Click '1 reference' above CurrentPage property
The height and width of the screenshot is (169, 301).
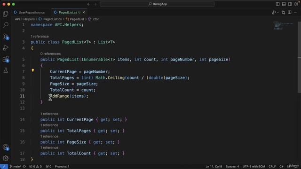coord(49,114)
